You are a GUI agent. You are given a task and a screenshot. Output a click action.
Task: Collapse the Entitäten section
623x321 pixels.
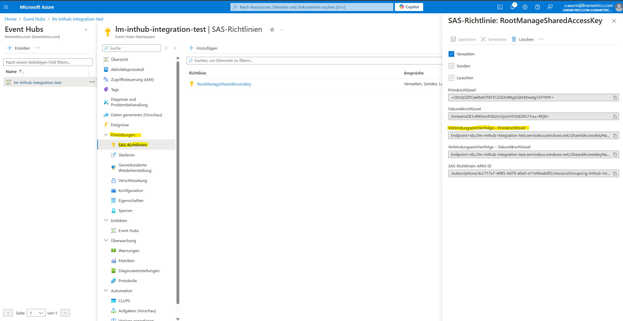(x=106, y=221)
